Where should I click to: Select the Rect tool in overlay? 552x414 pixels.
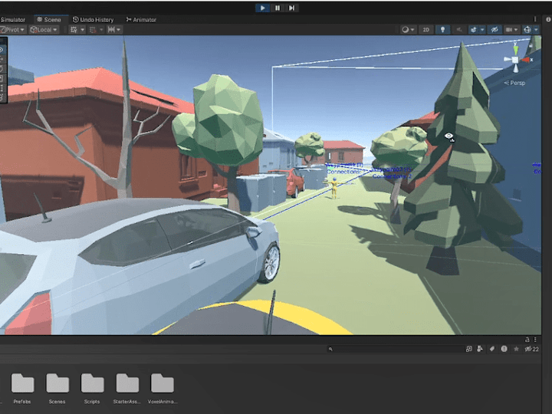pos(2,87)
